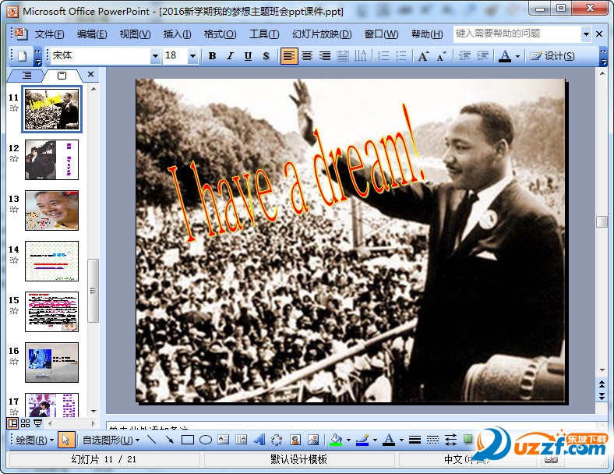Apply fill color with paint bucket
The width and height of the screenshot is (614, 474).
(336, 440)
